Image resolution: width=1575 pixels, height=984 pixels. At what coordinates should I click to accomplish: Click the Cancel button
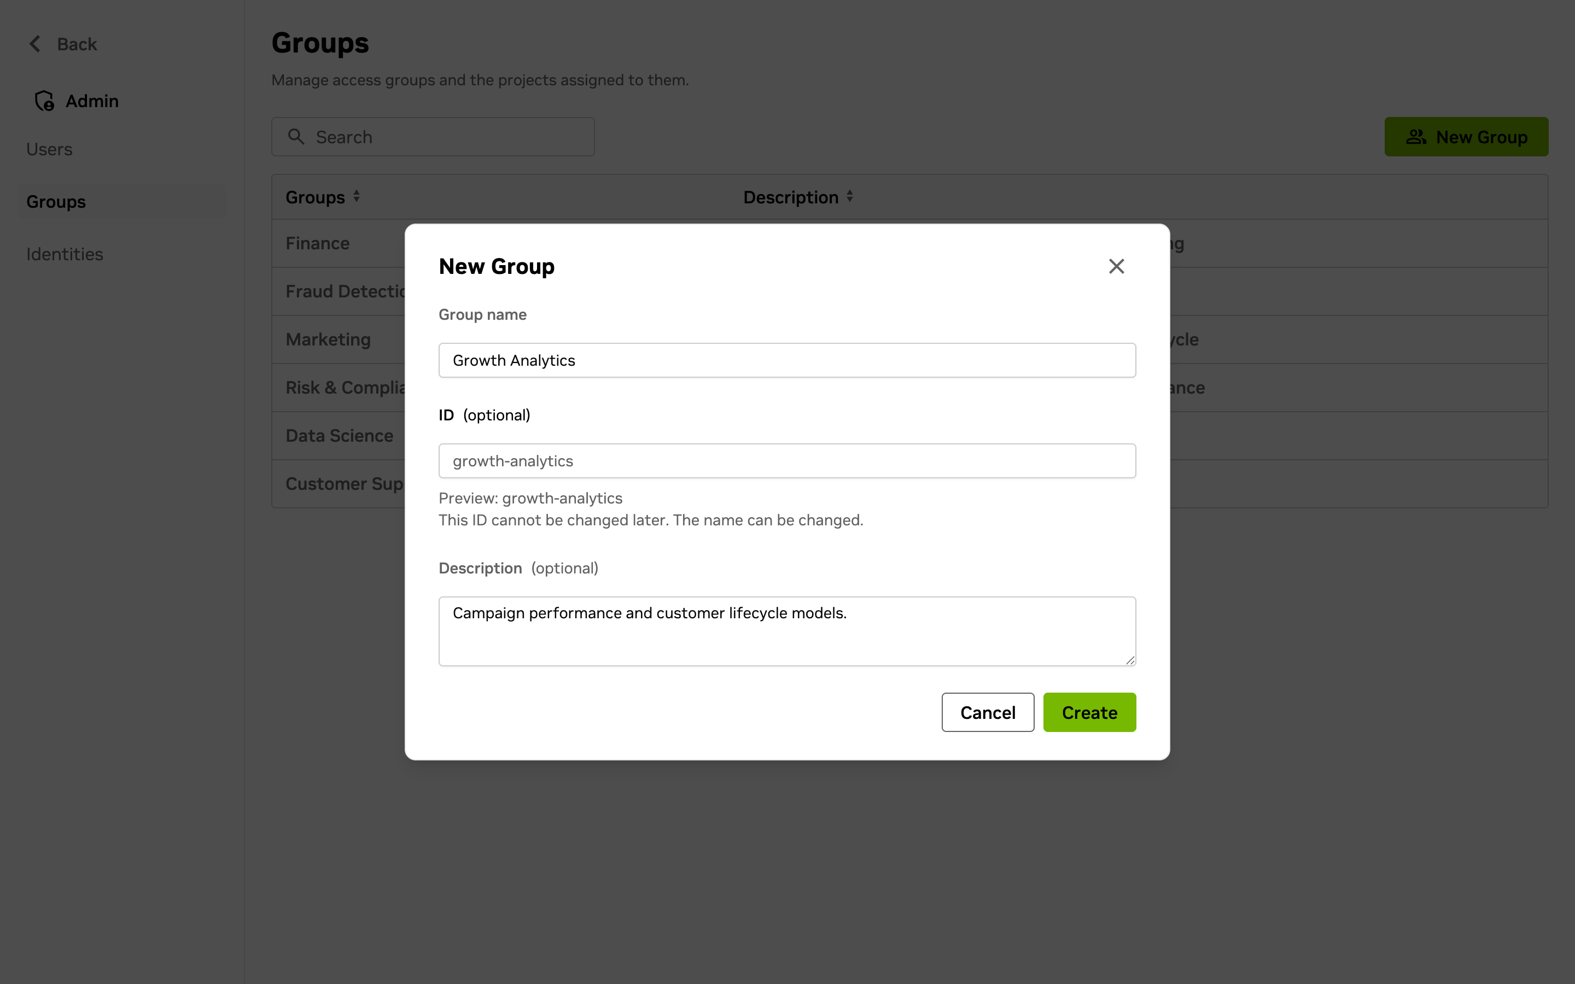click(987, 712)
